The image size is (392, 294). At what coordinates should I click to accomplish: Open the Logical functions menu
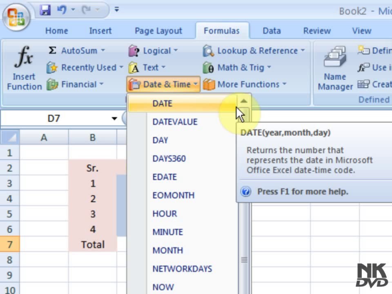[153, 51]
